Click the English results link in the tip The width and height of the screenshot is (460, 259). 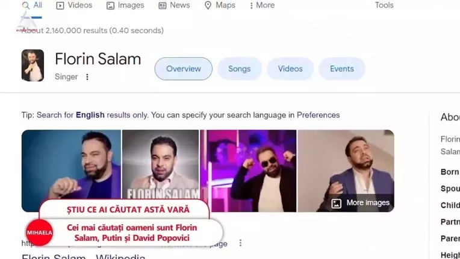90,115
